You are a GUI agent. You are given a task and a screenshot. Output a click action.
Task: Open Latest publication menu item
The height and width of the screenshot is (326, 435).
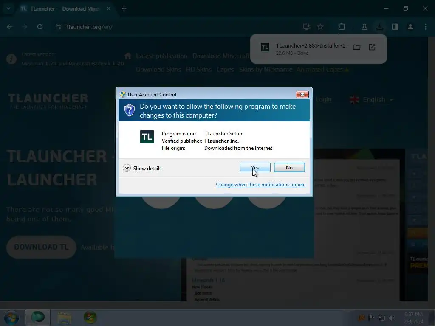162,56
